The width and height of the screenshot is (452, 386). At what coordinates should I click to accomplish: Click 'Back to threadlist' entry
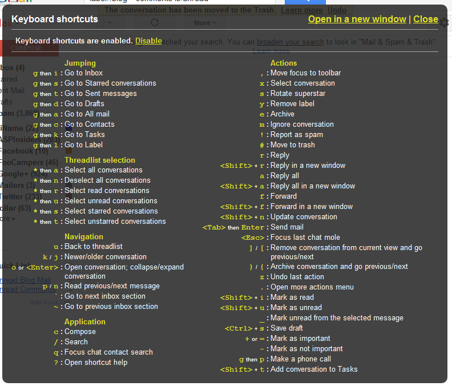pos(94,246)
